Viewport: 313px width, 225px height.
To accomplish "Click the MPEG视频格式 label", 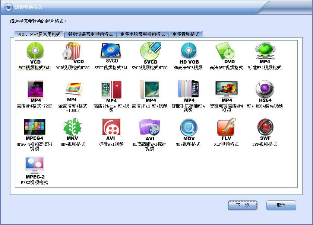I will [35, 183].
